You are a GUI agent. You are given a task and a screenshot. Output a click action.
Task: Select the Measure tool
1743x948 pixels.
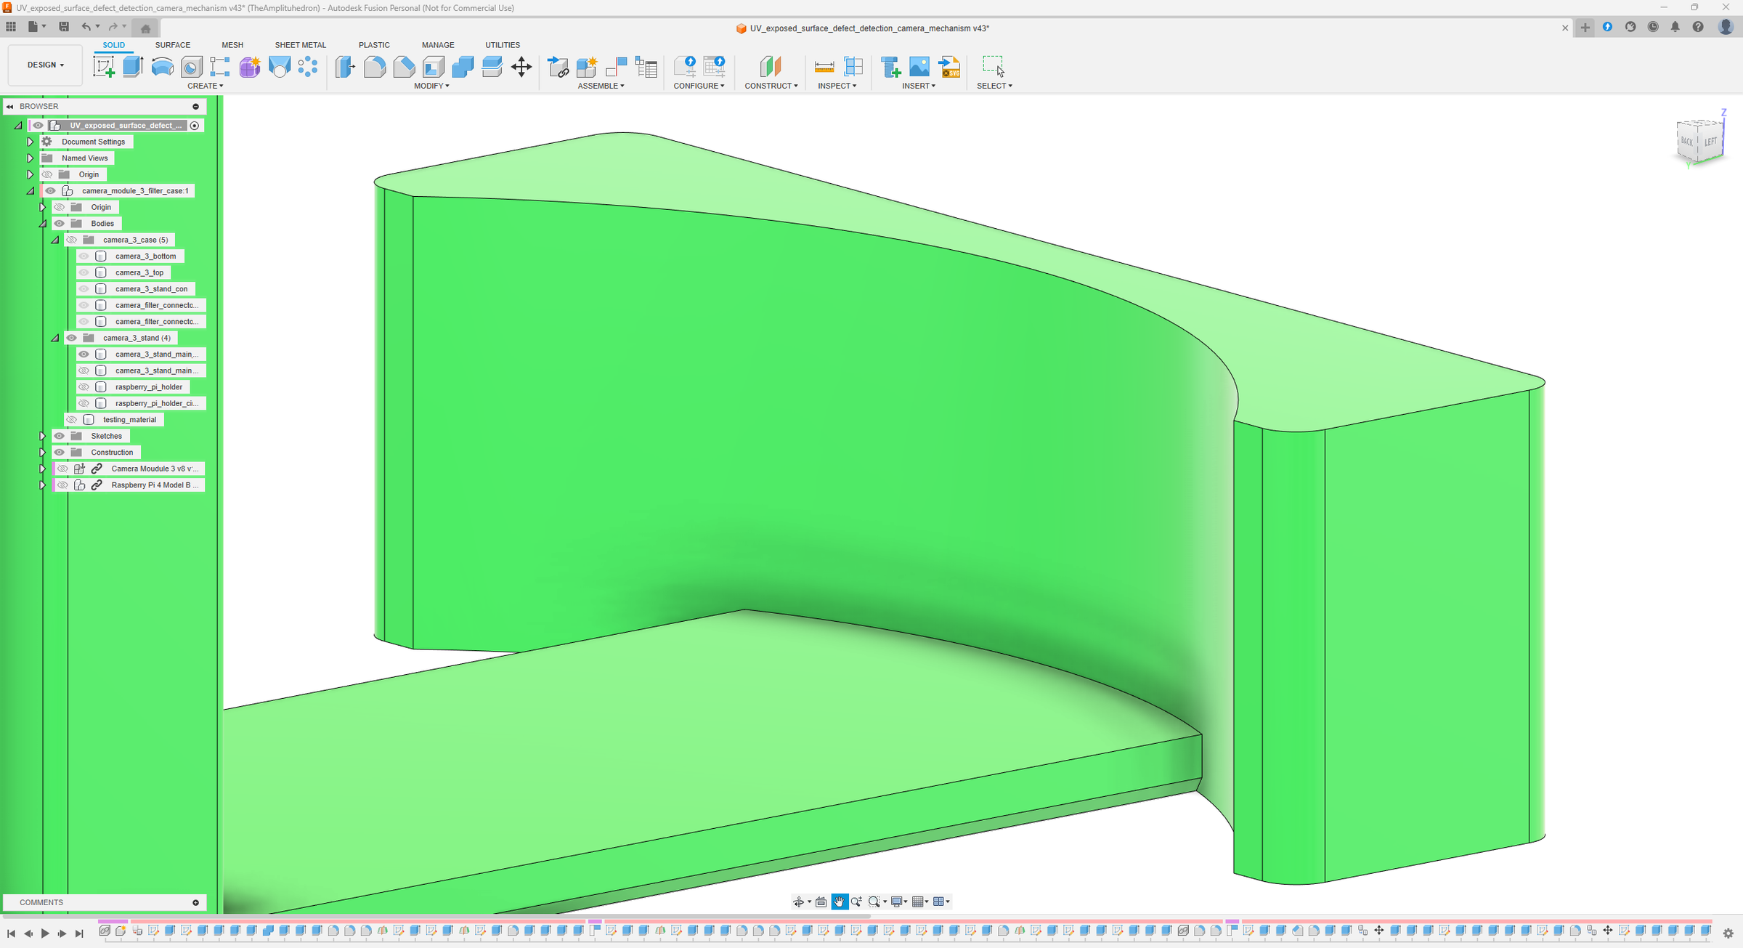tap(824, 67)
